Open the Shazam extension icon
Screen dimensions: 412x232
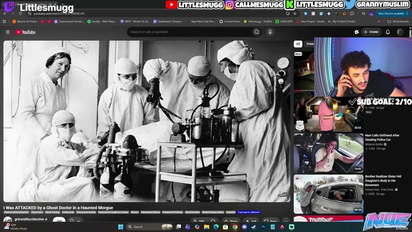pos(305,14)
